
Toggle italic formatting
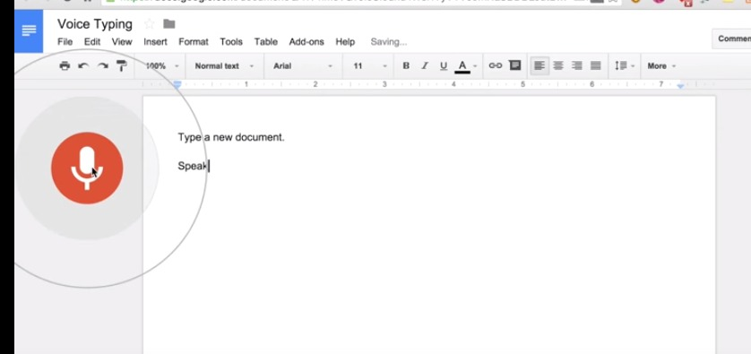(425, 66)
